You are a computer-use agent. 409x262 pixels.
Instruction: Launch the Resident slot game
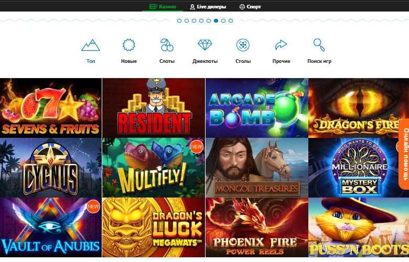154,108
